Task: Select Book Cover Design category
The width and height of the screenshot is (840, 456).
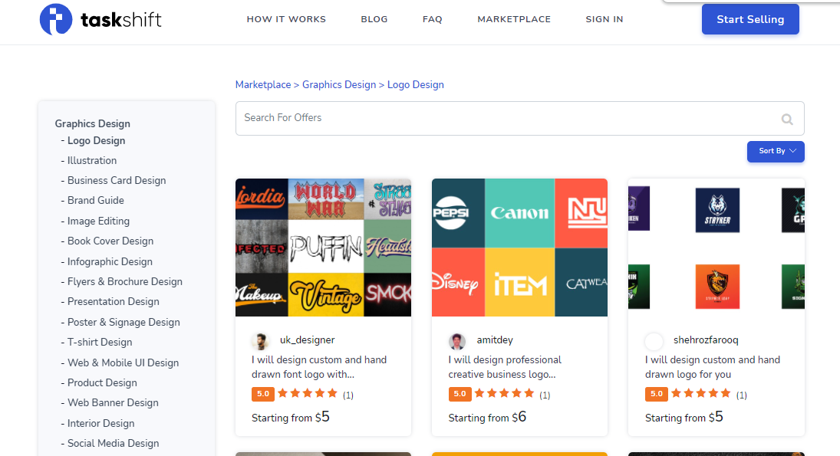Action: (110, 241)
